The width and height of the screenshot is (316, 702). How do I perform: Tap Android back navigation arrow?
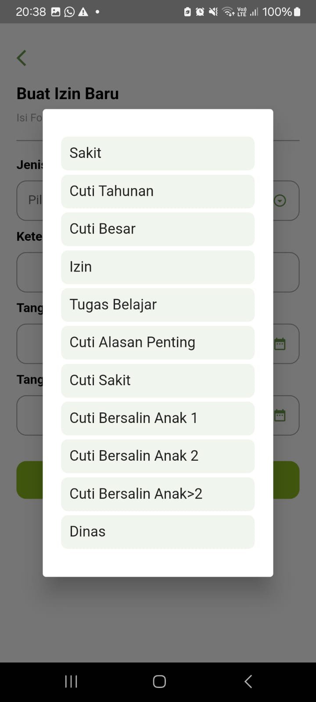click(x=248, y=681)
